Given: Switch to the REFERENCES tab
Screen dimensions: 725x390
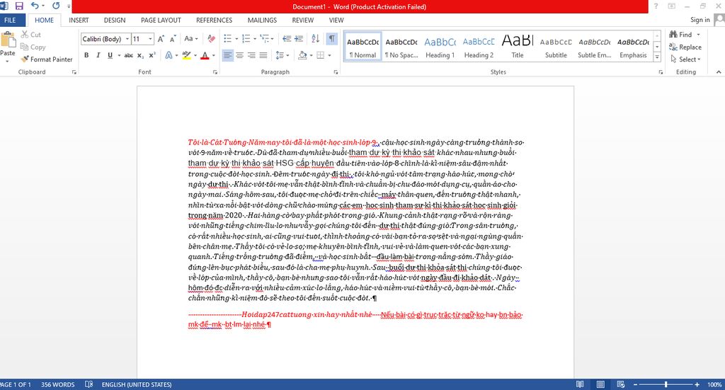Looking at the screenshot, I should pyautogui.click(x=214, y=21).
